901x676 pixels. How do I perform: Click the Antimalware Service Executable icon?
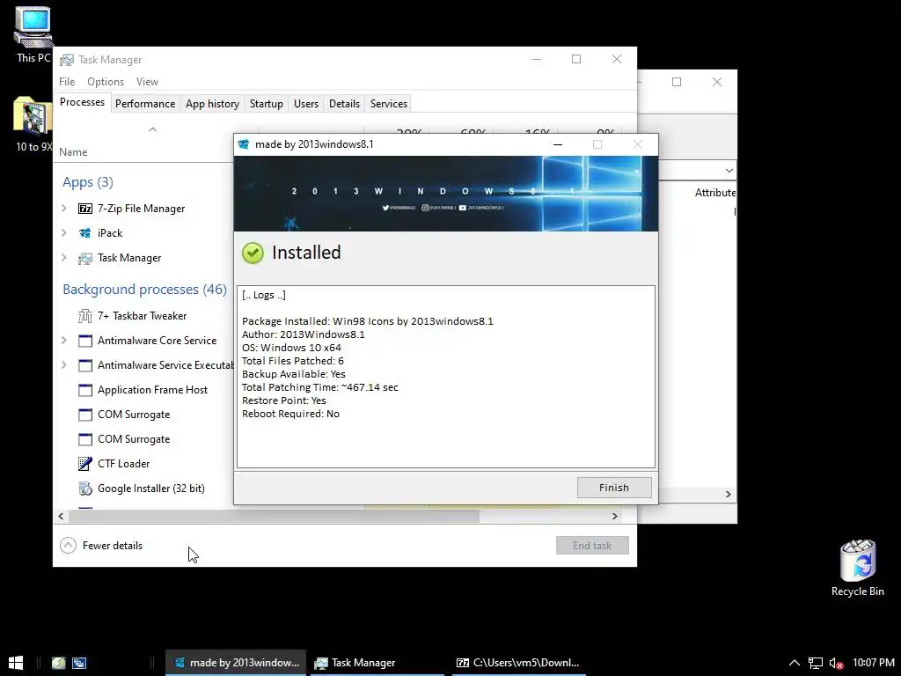(85, 365)
